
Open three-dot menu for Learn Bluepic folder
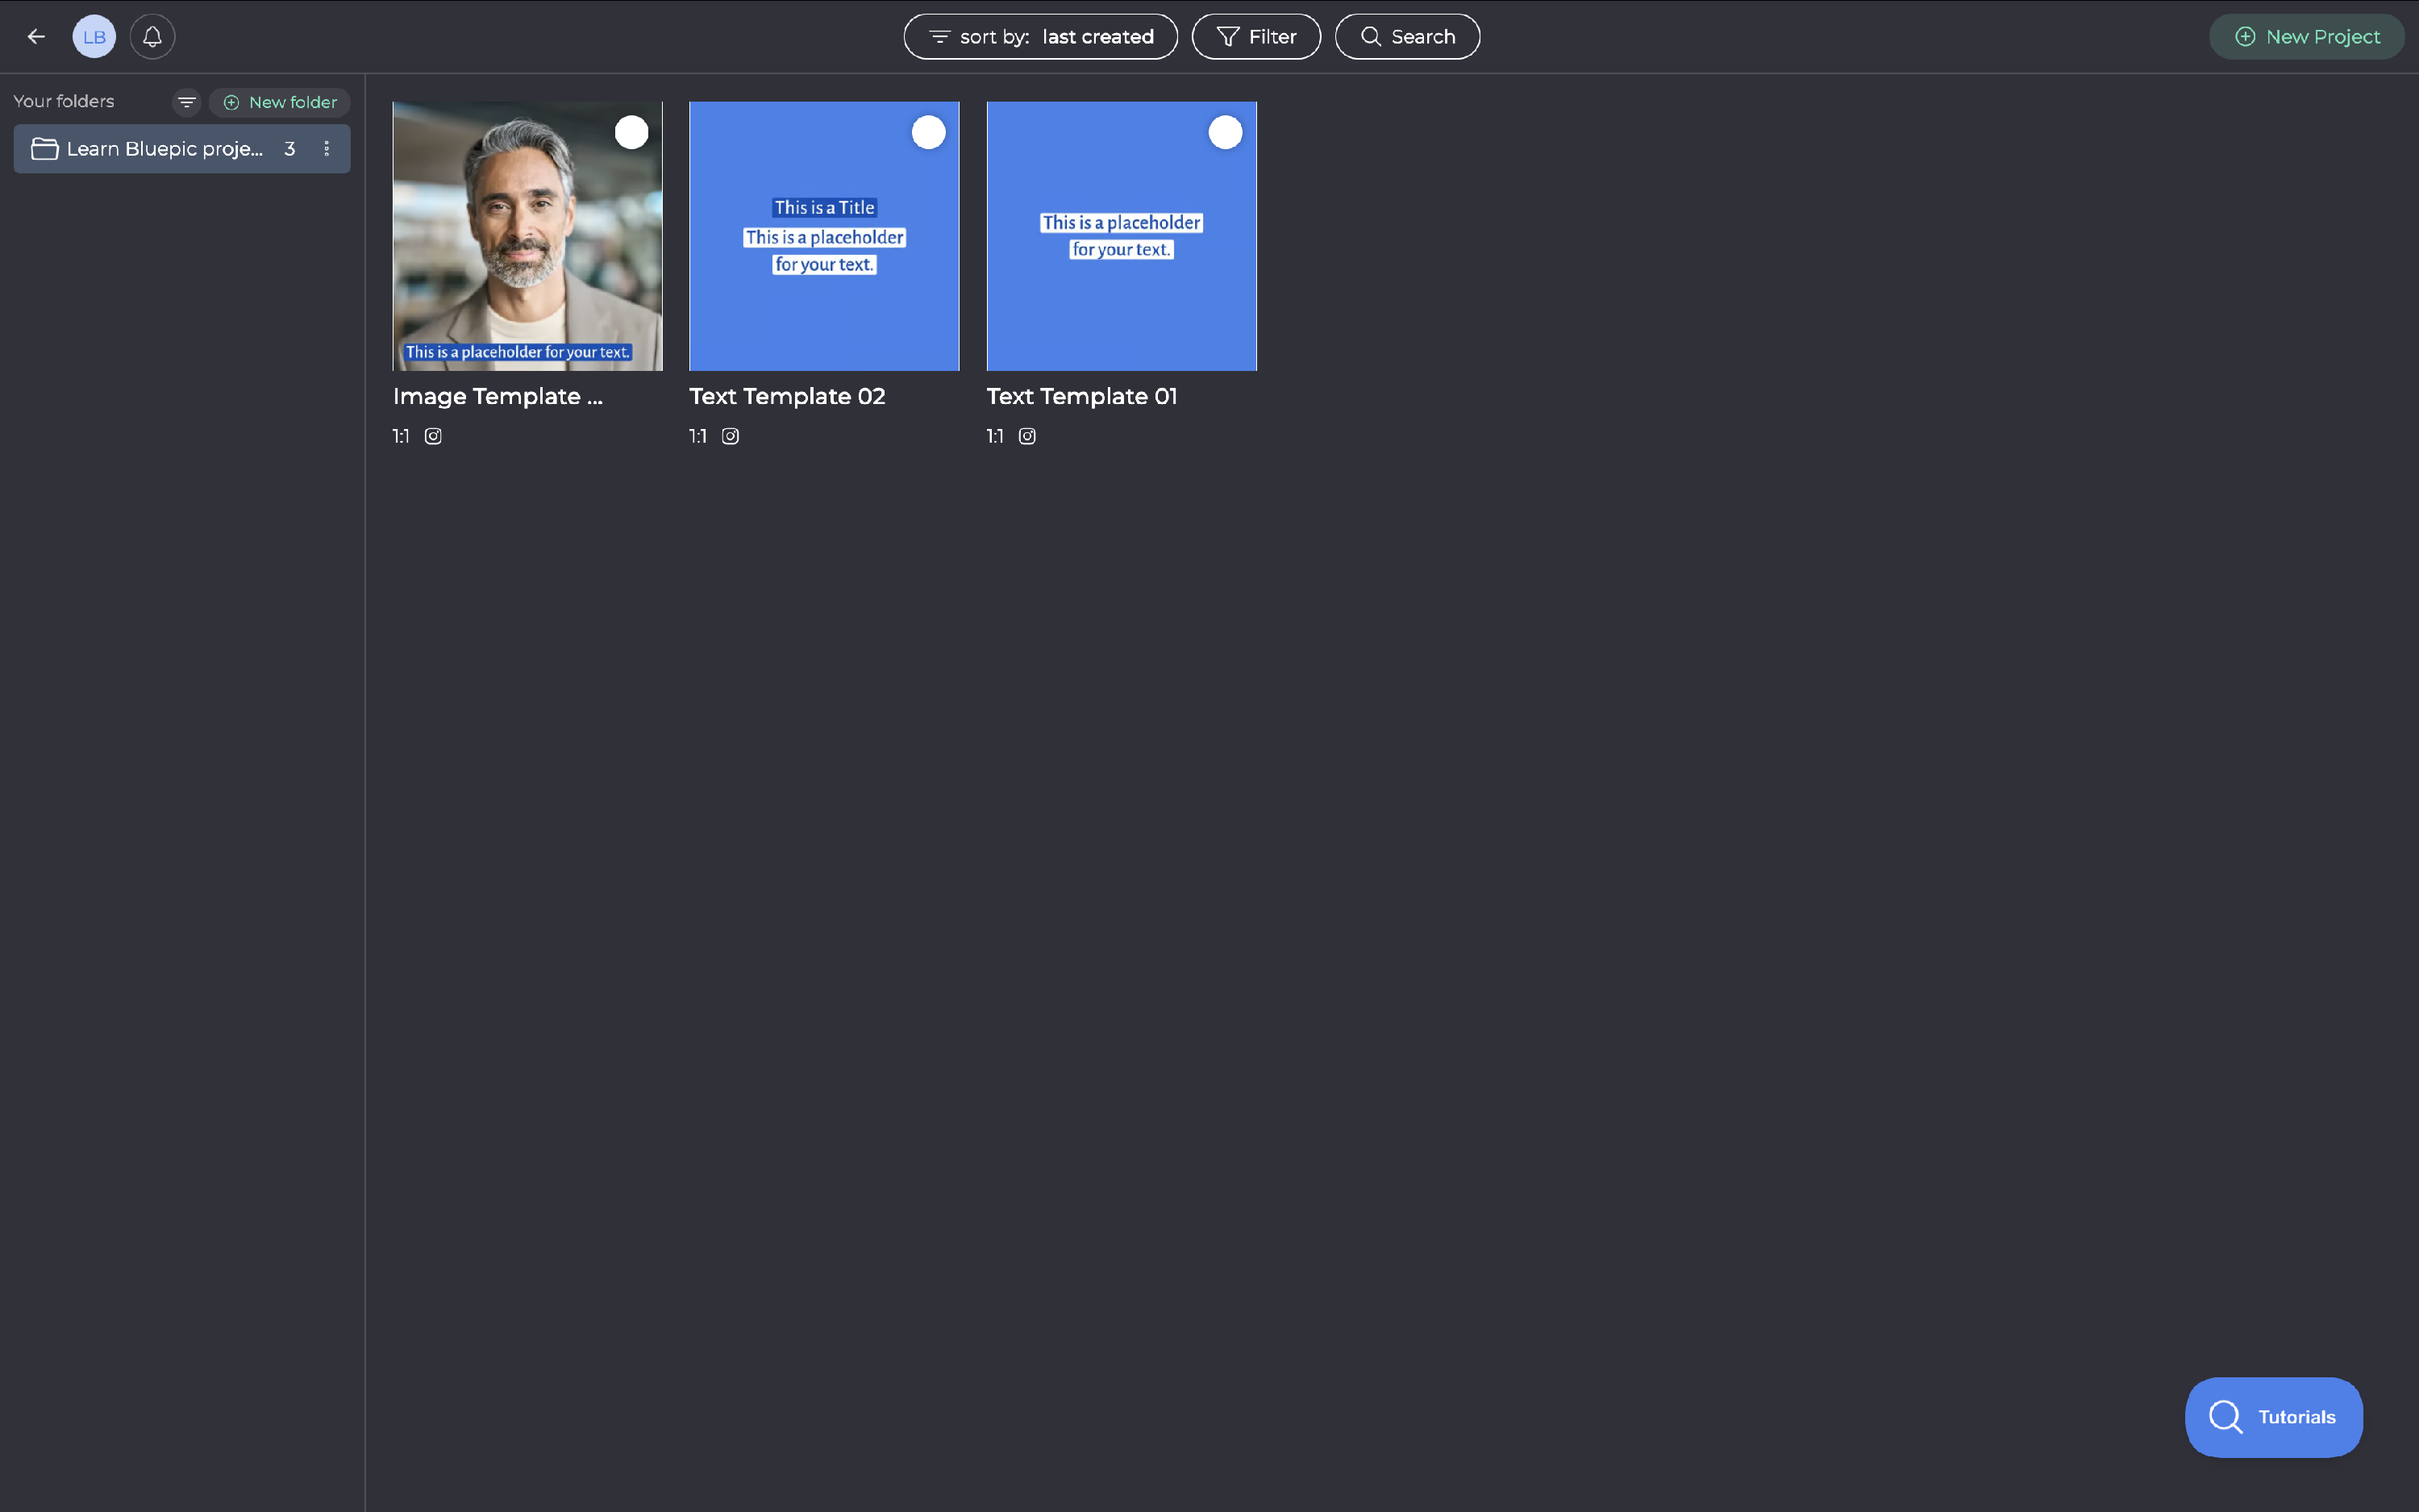pos(327,149)
